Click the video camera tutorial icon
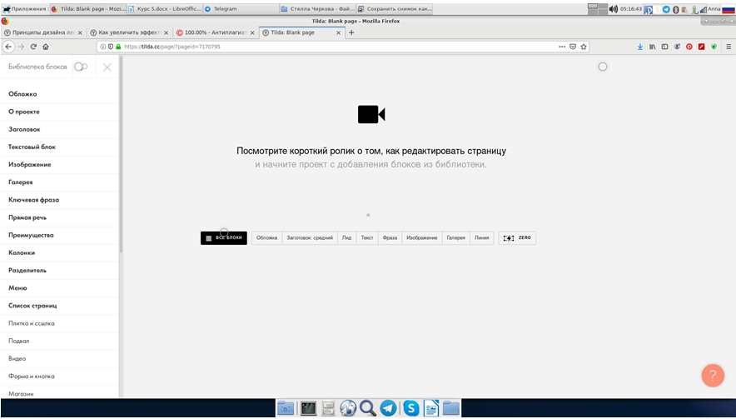This screenshot has height=419, width=736. pos(370,115)
